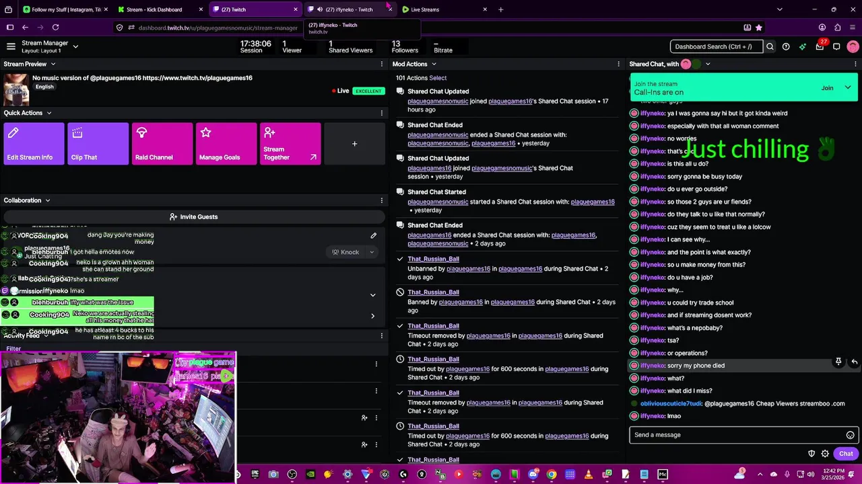Open browser extensions puzzle icon
The height and width of the screenshot is (484, 862).
(x=837, y=28)
